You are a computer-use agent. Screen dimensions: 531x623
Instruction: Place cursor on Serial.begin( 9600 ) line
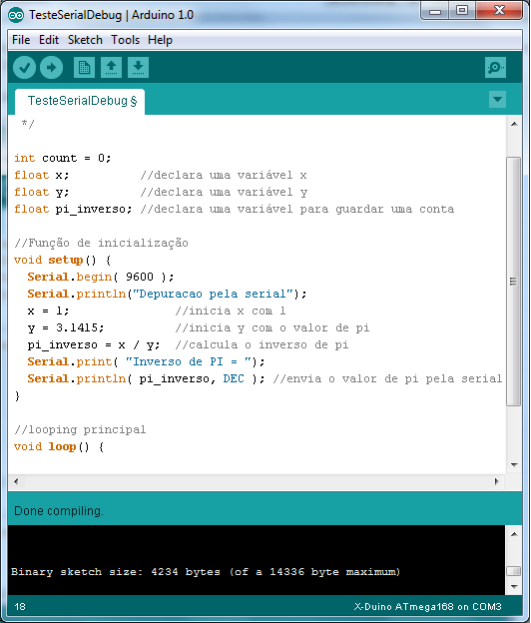(101, 277)
